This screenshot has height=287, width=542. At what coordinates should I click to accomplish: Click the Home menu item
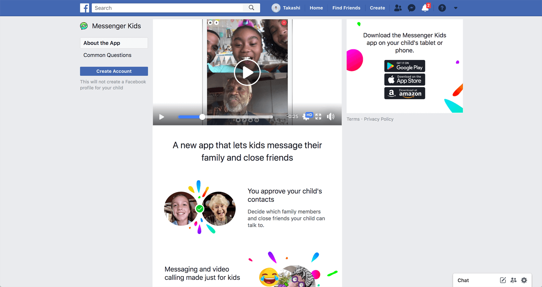(x=316, y=8)
